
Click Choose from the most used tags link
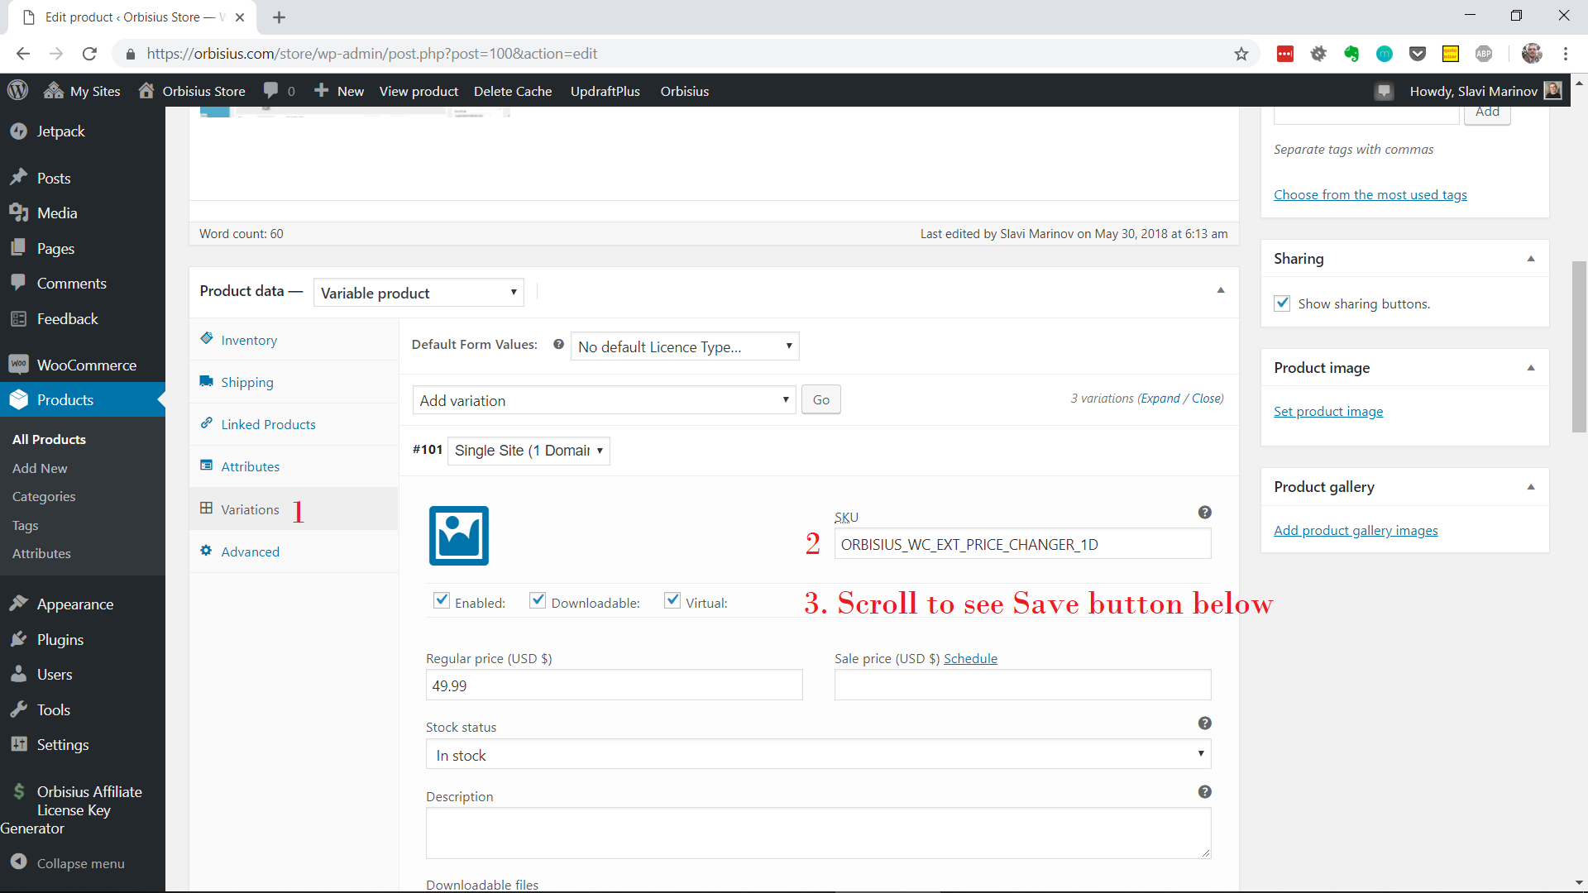(1371, 194)
